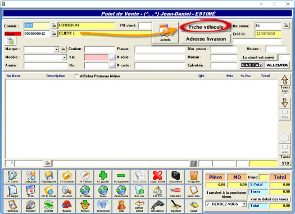
Task: Open the Maint. Prév. clipboard icon
Action: pyautogui.click(x=194, y=191)
